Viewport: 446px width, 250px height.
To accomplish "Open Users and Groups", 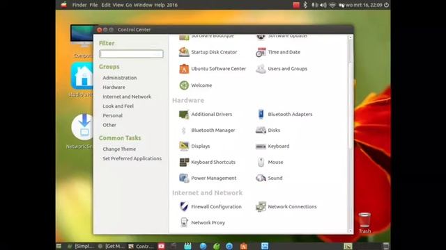I will (x=282, y=69).
